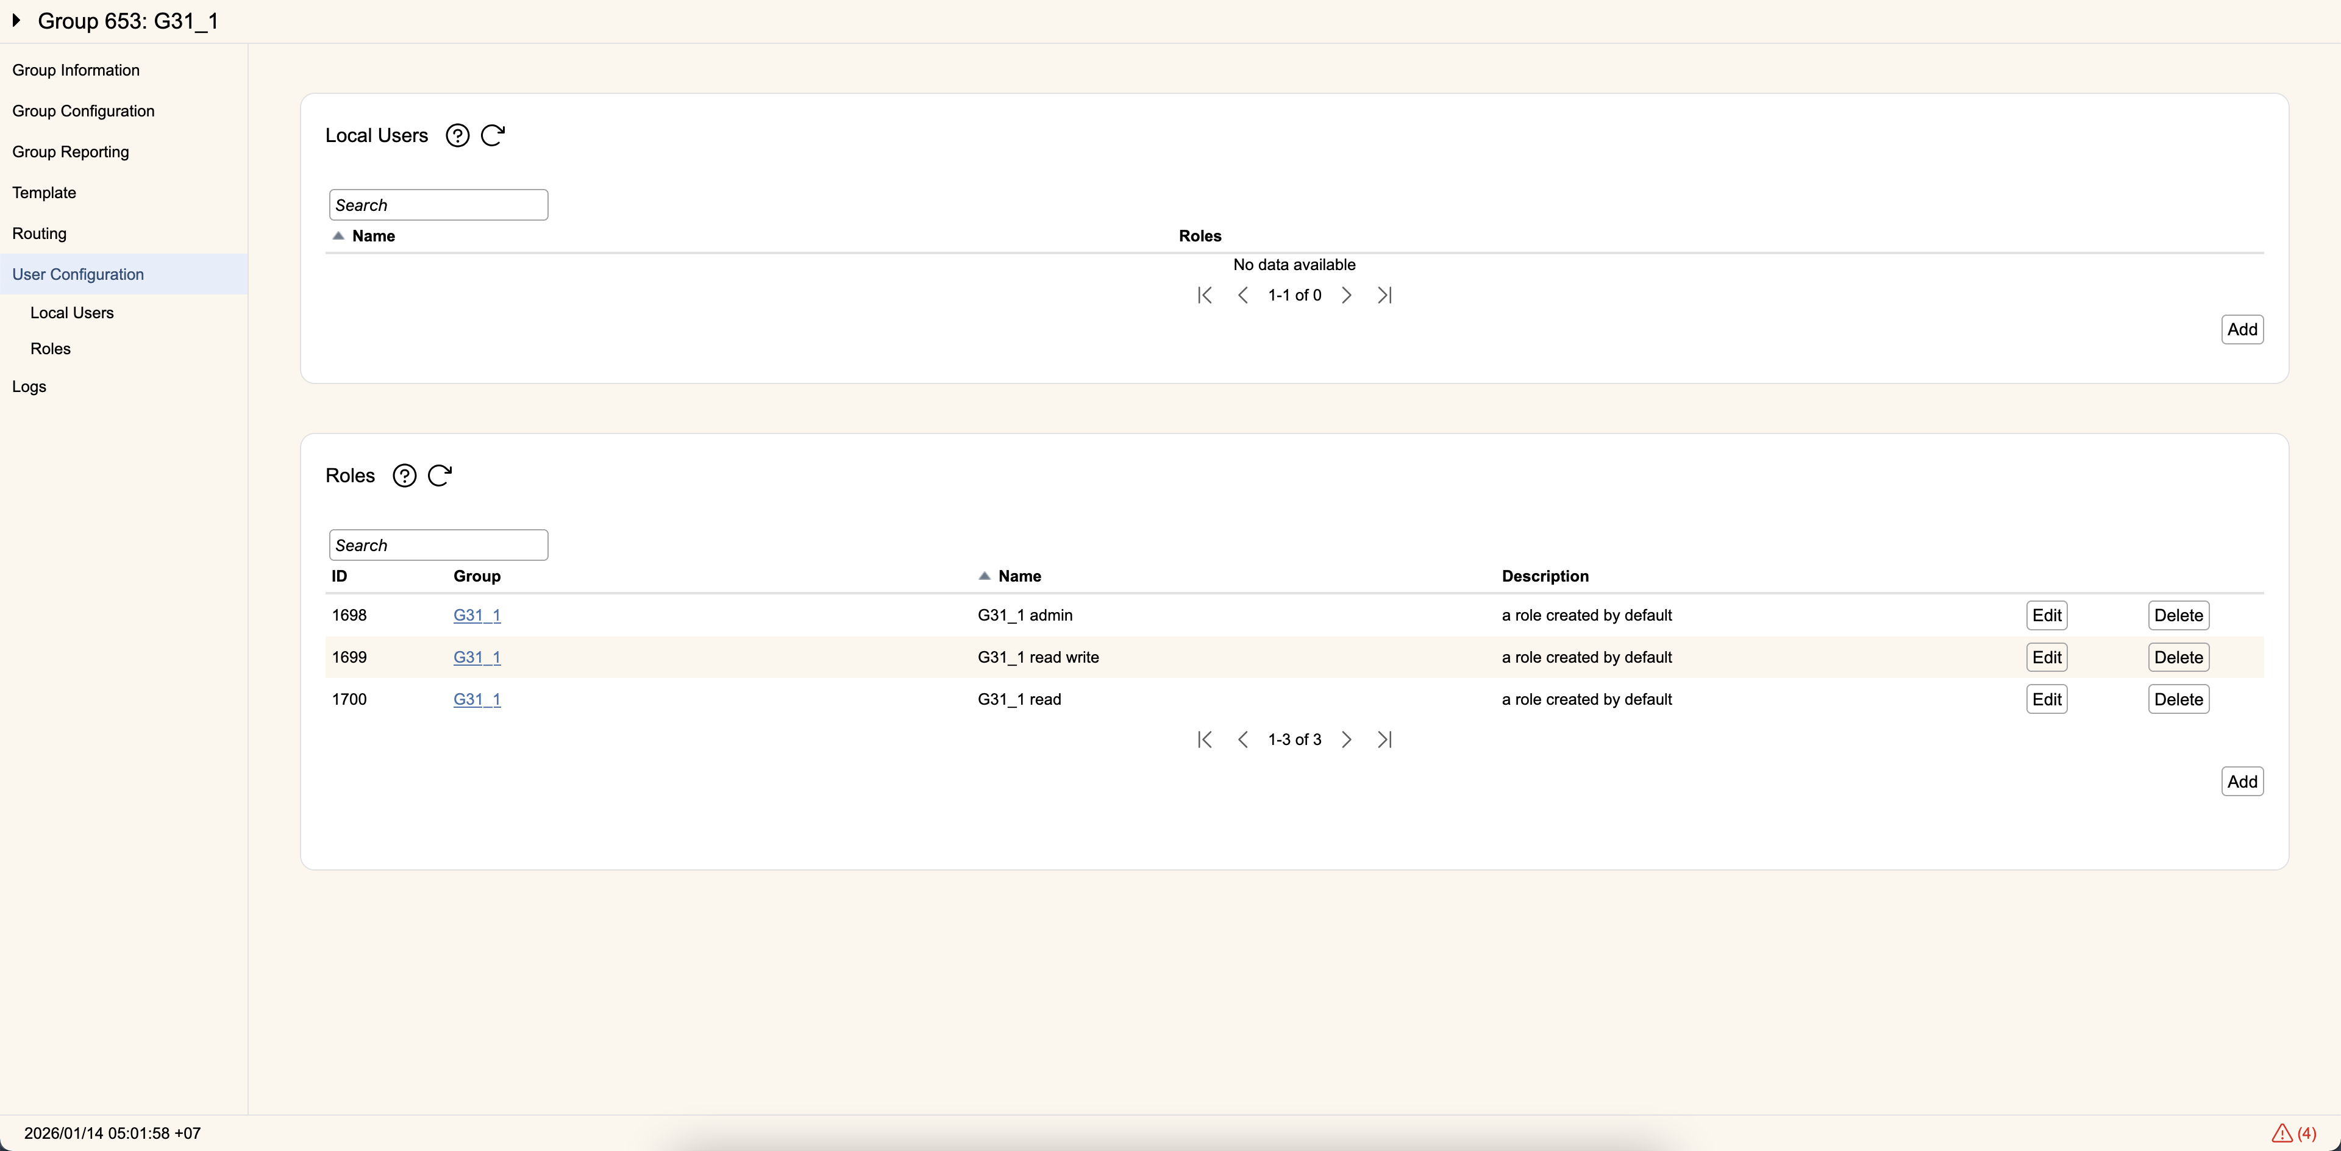Go to previous page of Local Users
2341x1151 pixels.
tap(1243, 295)
